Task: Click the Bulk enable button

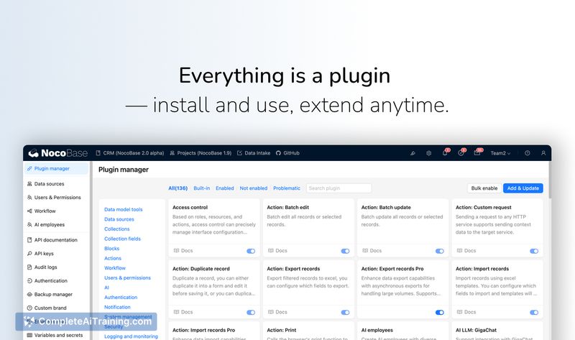Action: (x=484, y=188)
